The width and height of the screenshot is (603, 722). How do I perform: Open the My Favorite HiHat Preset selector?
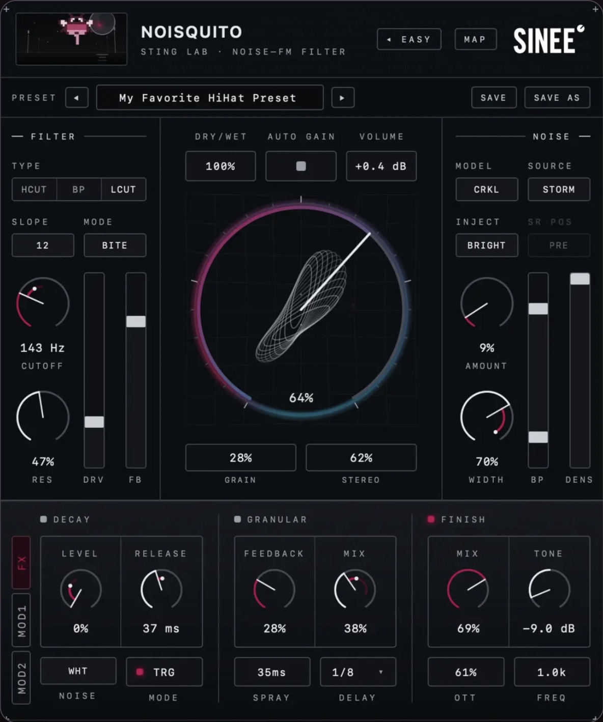[210, 98]
